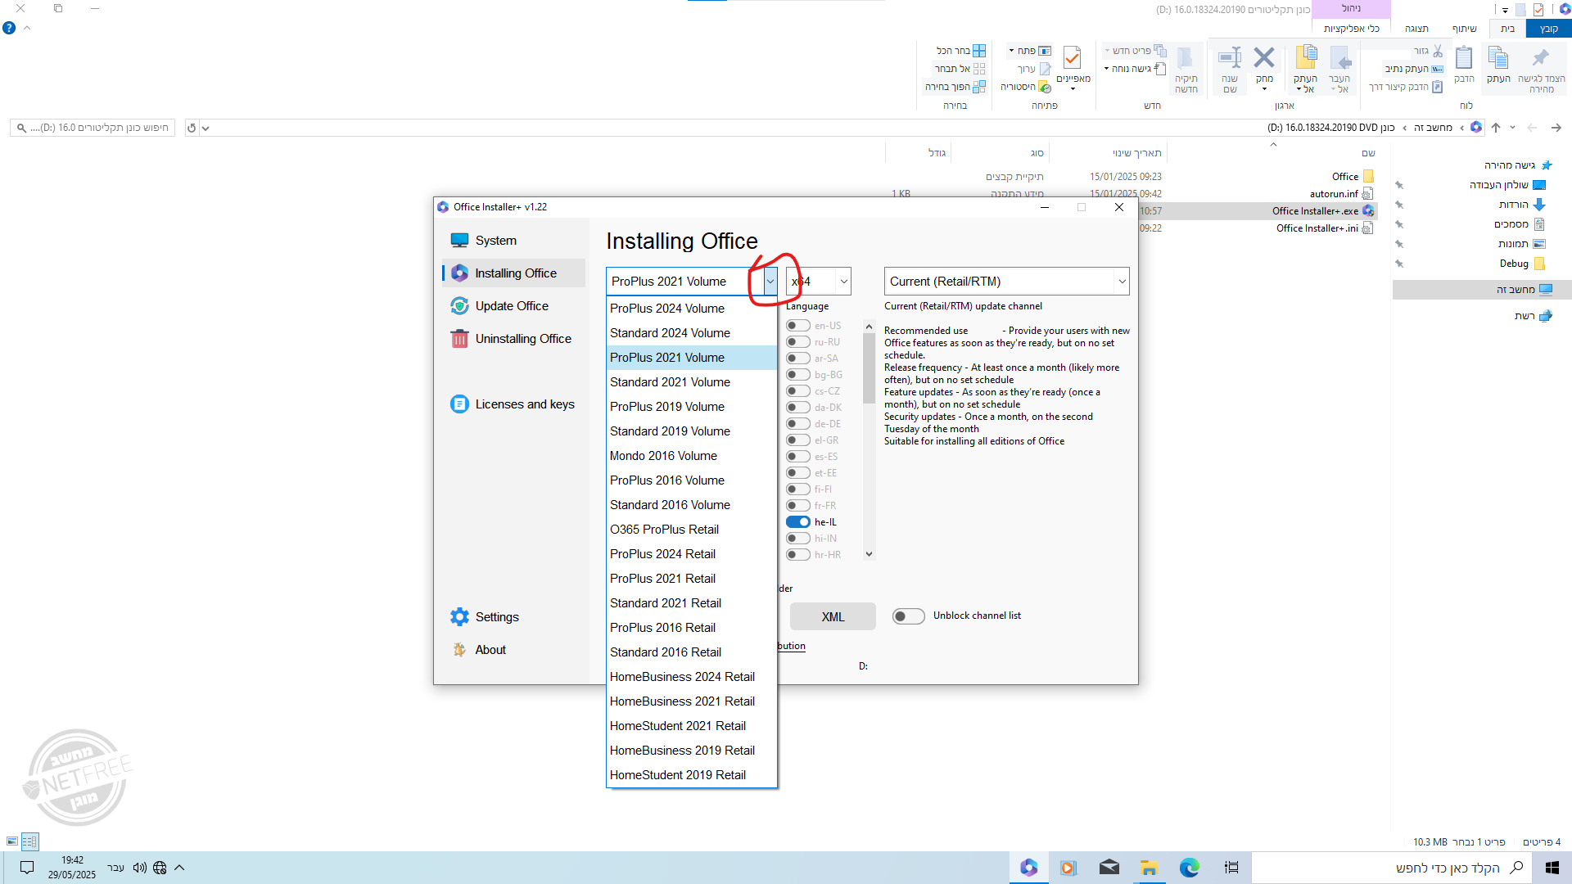Open Downloads (הורדות) in quick access

[1521, 205]
